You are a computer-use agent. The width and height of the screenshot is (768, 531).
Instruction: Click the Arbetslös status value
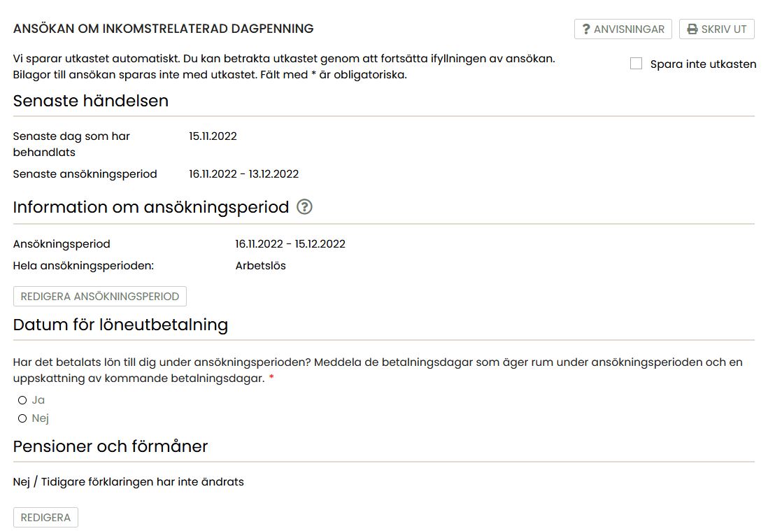click(x=260, y=266)
